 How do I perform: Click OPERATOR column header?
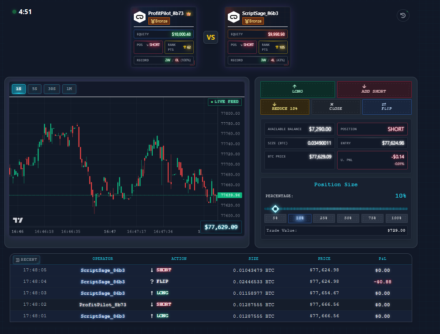coord(103,259)
